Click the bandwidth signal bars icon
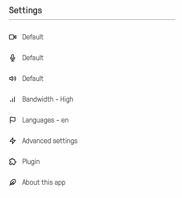The height and width of the screenshot is (198, 182). [13, 99]
